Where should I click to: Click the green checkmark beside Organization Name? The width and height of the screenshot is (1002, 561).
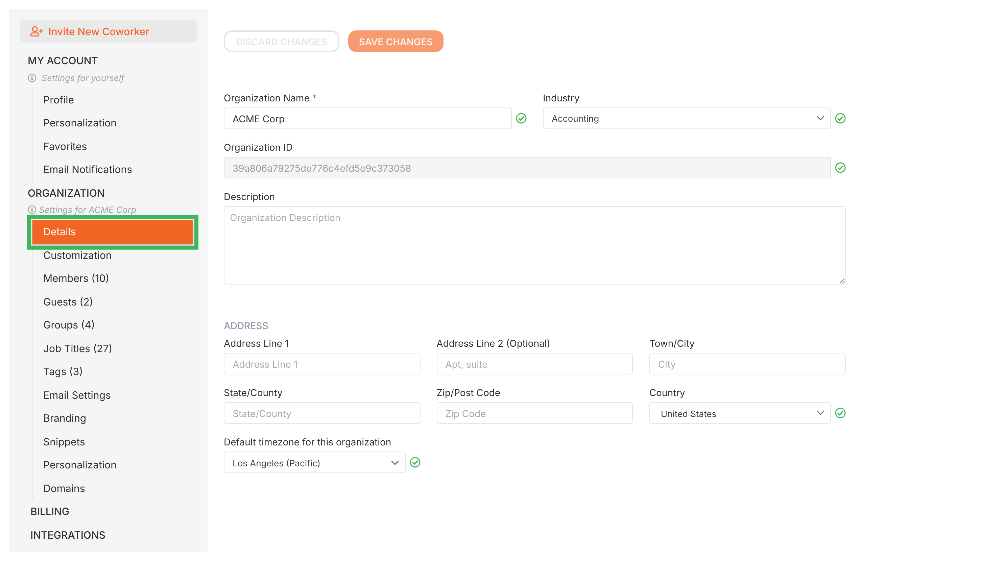(x=522, y=119)
